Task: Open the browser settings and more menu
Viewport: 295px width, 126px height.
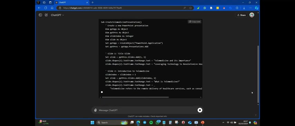Action: point(250,8)
